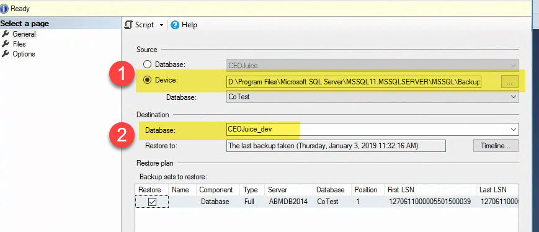Uncheck the Restore checkbox for CoTest backup
The height and width of the screenshot is (232, 539).
[152, 202]
